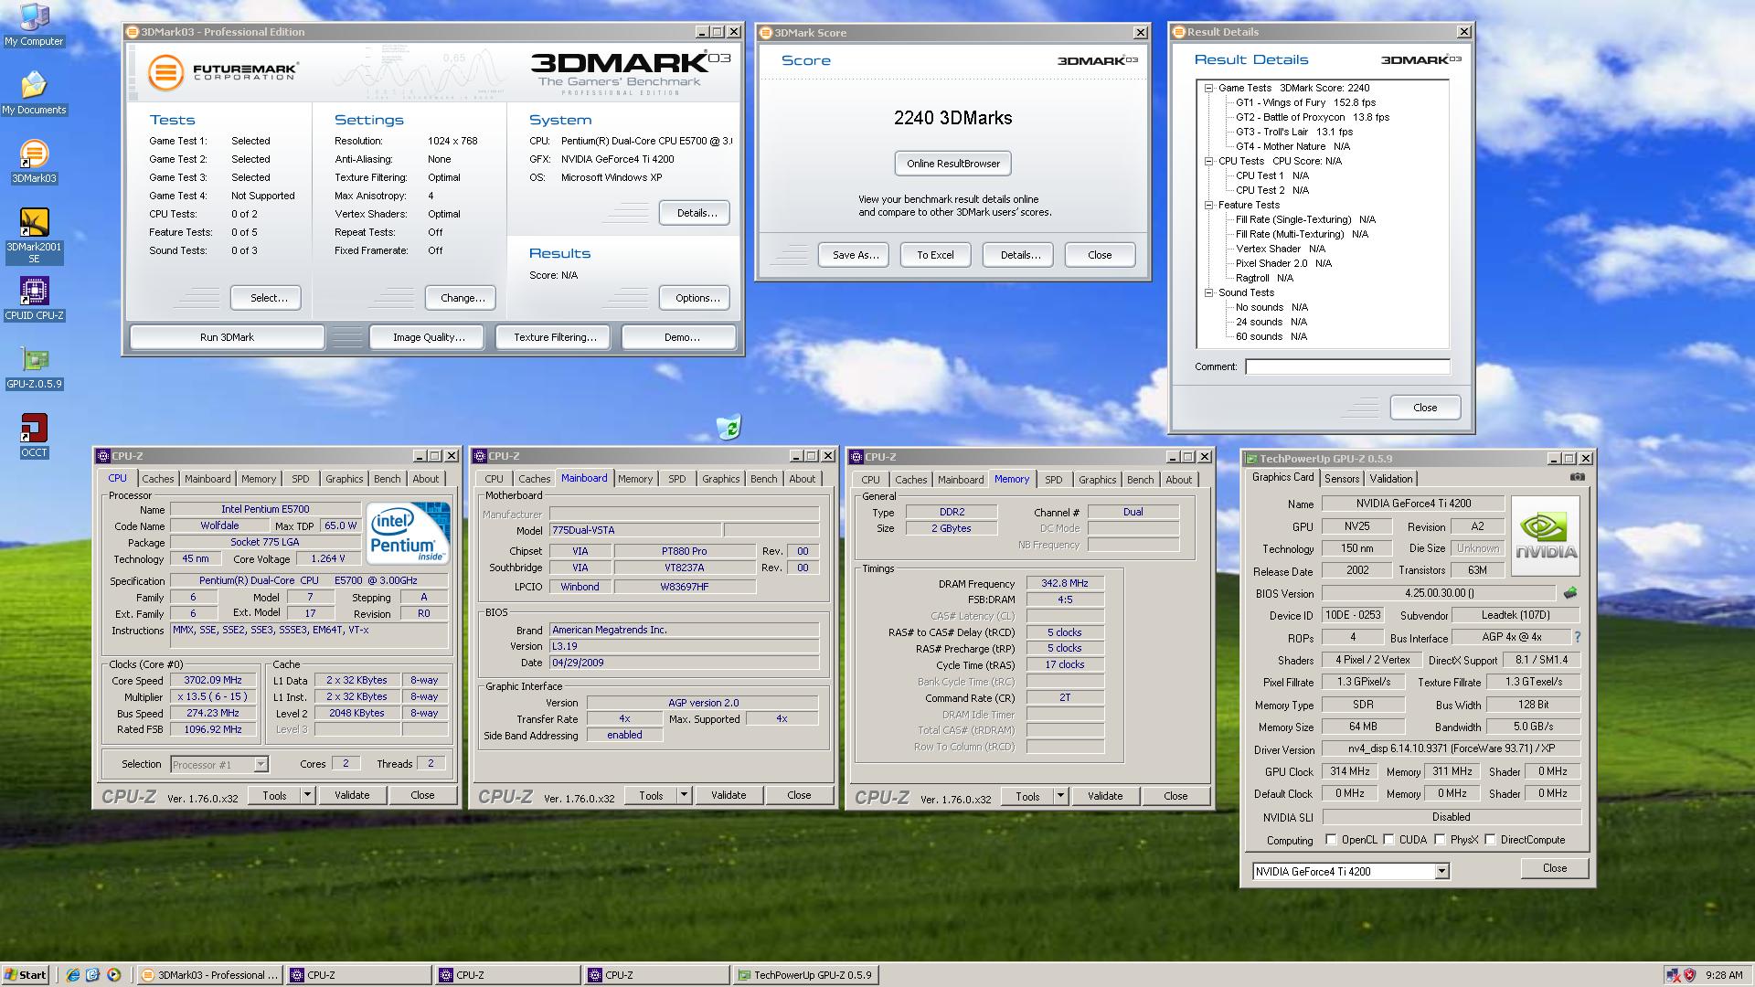Click To Excel button

935,255
